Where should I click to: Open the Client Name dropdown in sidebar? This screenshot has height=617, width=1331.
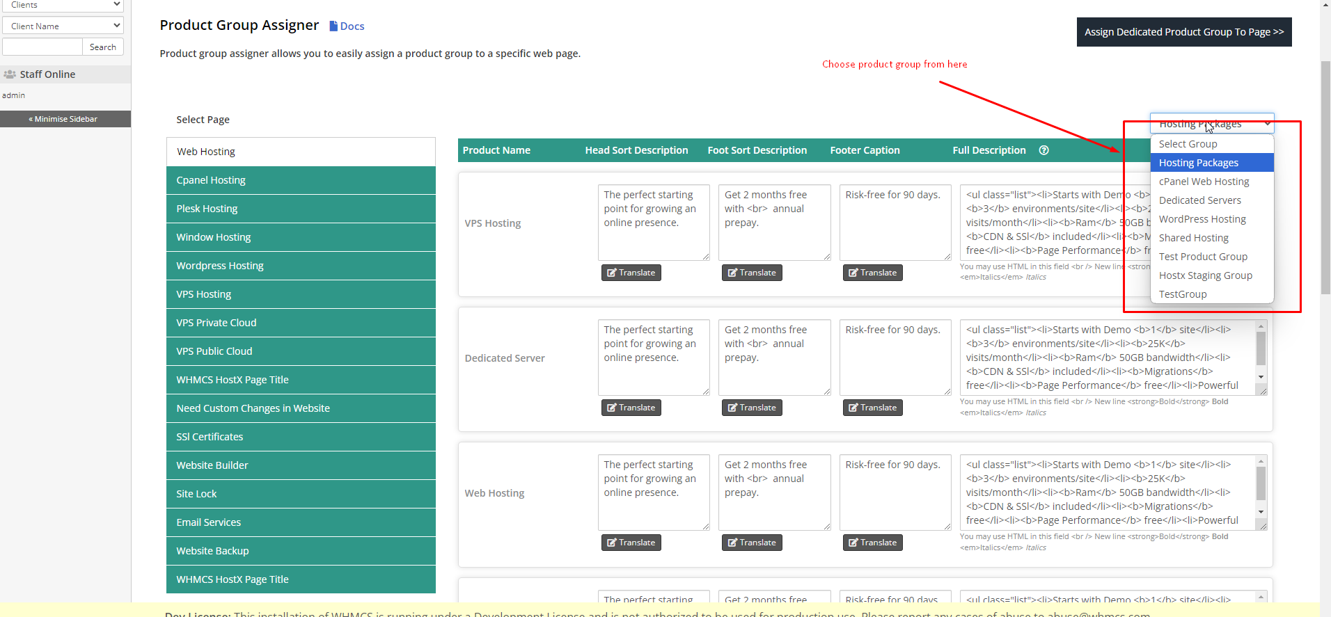pyautogui.click(x=63, y=26)
